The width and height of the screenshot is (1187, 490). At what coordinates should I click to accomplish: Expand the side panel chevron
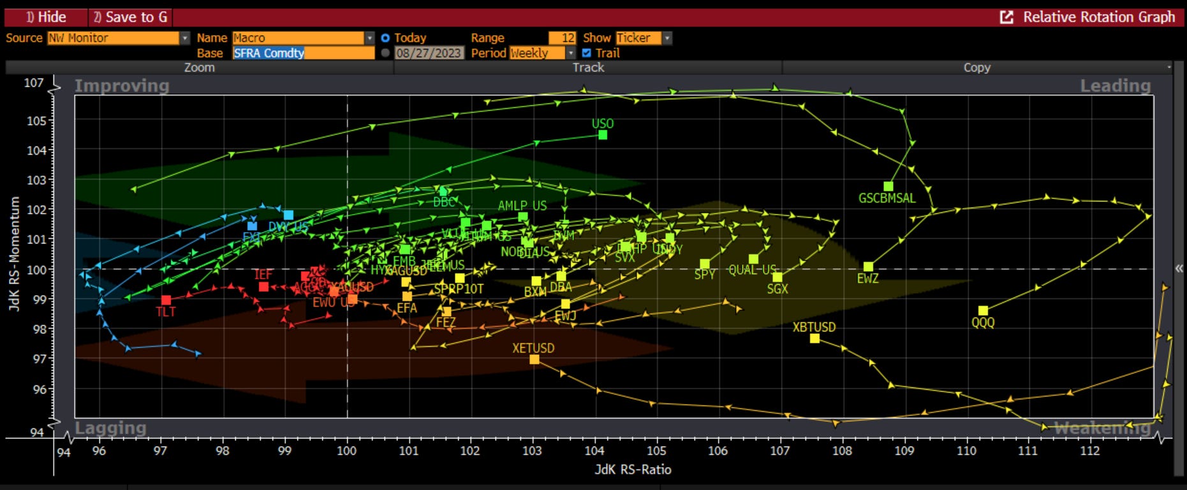(1179, 268)
